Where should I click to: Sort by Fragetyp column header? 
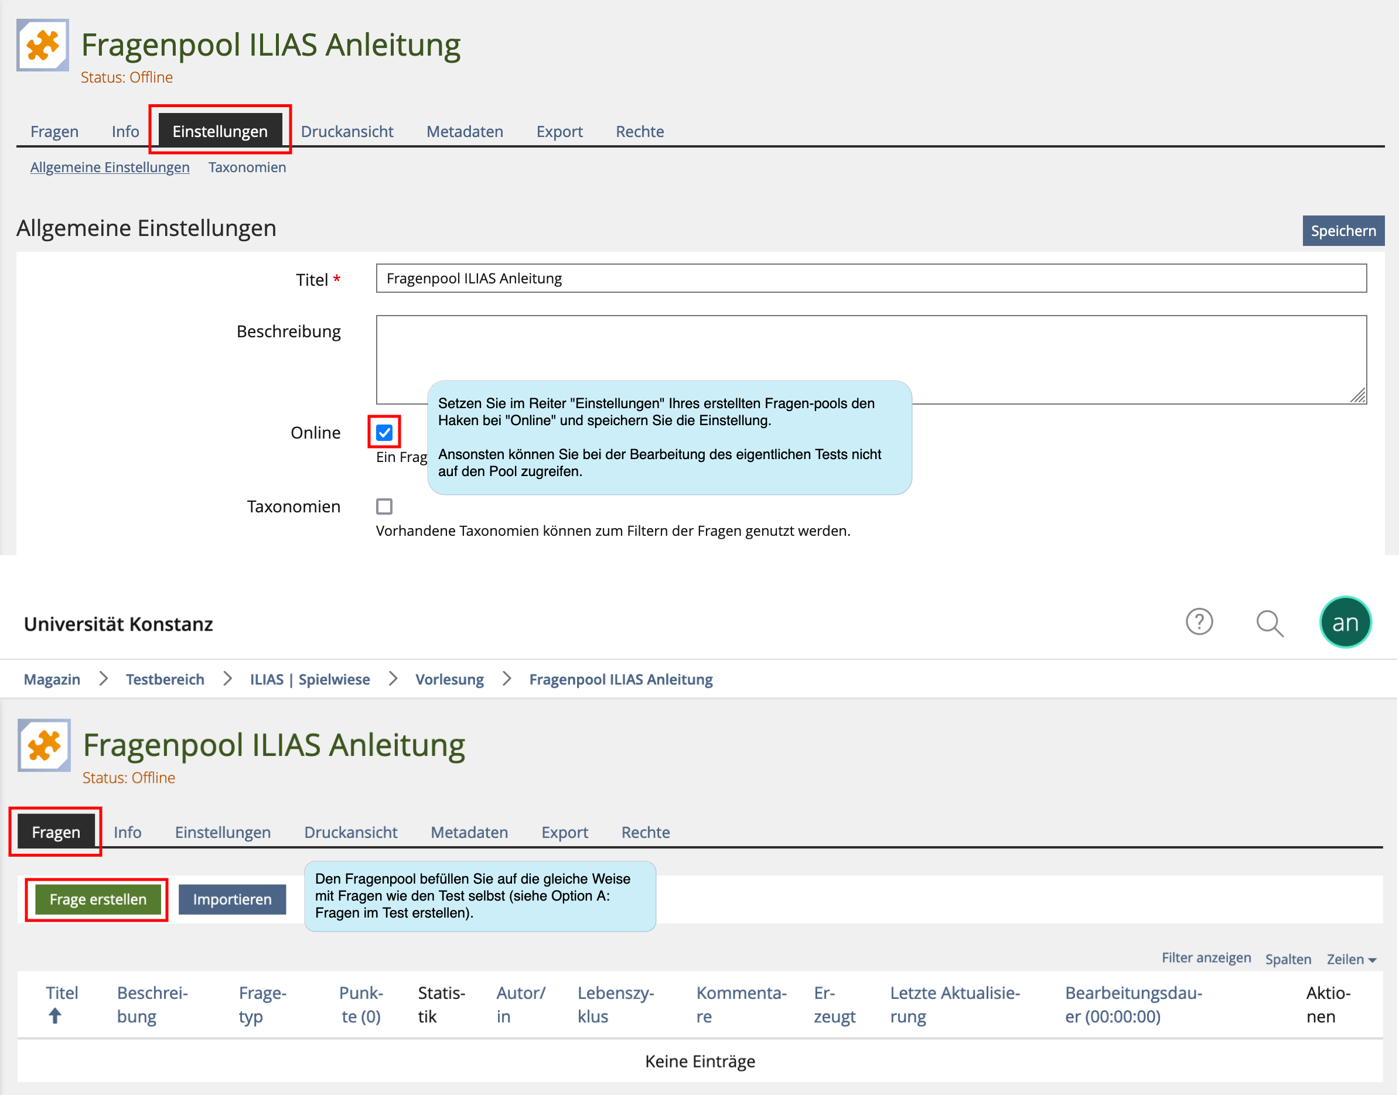click(x=263, y=1005)
